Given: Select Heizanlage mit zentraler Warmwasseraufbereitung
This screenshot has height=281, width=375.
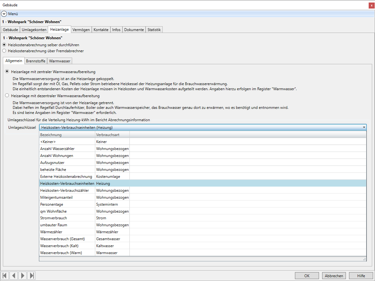Looking at the screenshot, I should tap(7, 72).
